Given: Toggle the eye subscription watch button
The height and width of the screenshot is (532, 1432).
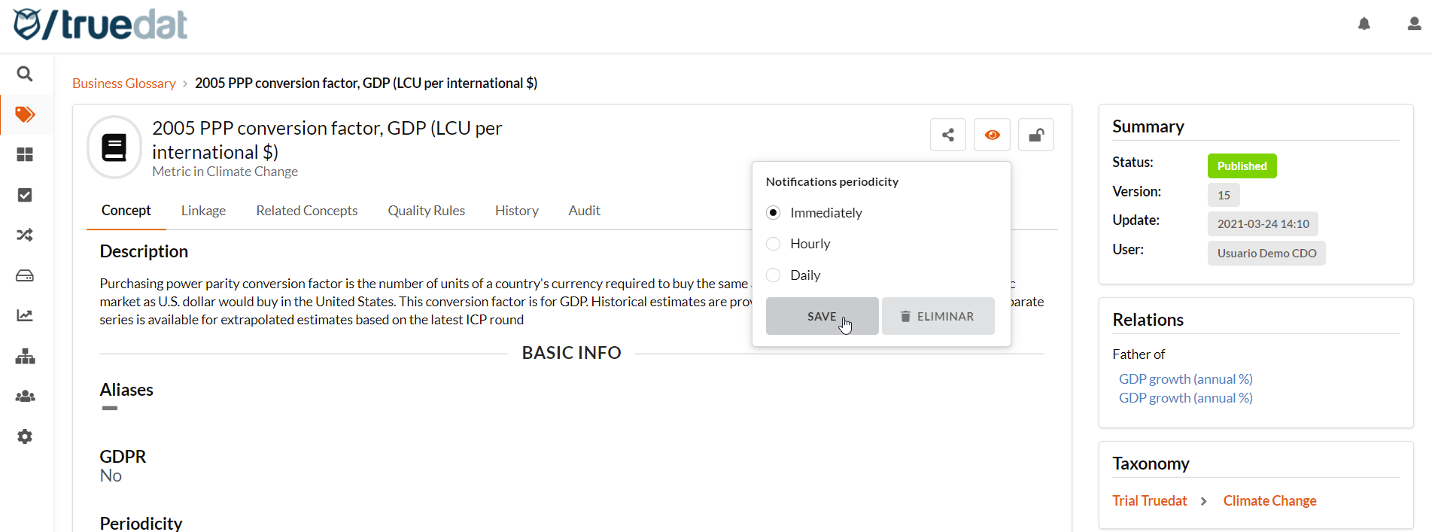Looking at the screenshot, I should (992, 135).
